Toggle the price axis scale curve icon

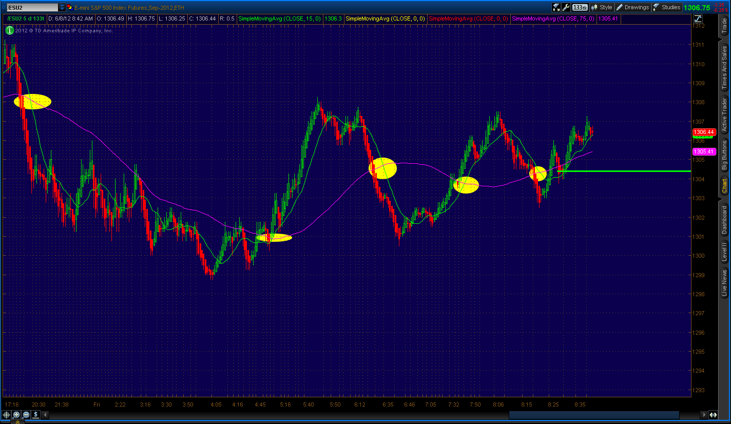(698, 18)
